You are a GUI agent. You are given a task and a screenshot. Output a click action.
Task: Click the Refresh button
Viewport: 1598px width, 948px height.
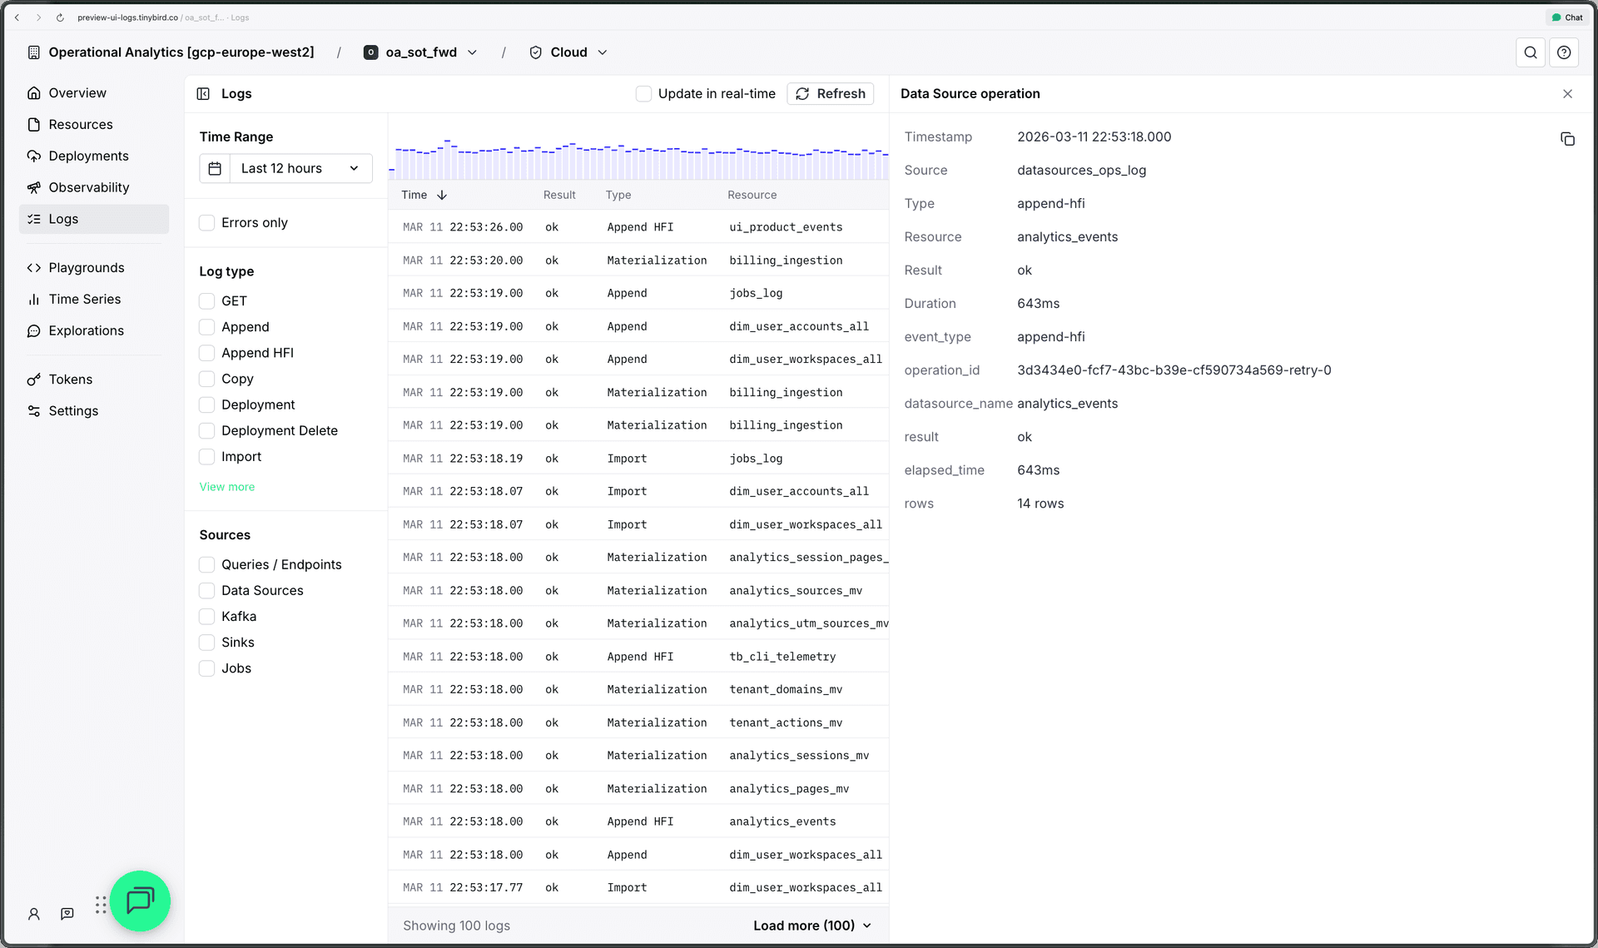coord(830,93)
